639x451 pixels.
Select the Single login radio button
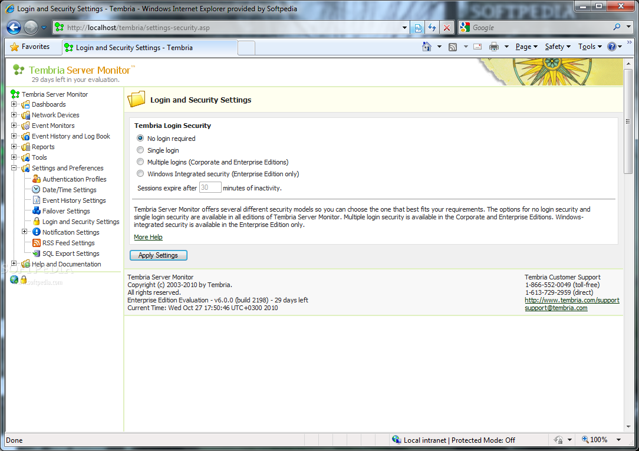point(140,150)
